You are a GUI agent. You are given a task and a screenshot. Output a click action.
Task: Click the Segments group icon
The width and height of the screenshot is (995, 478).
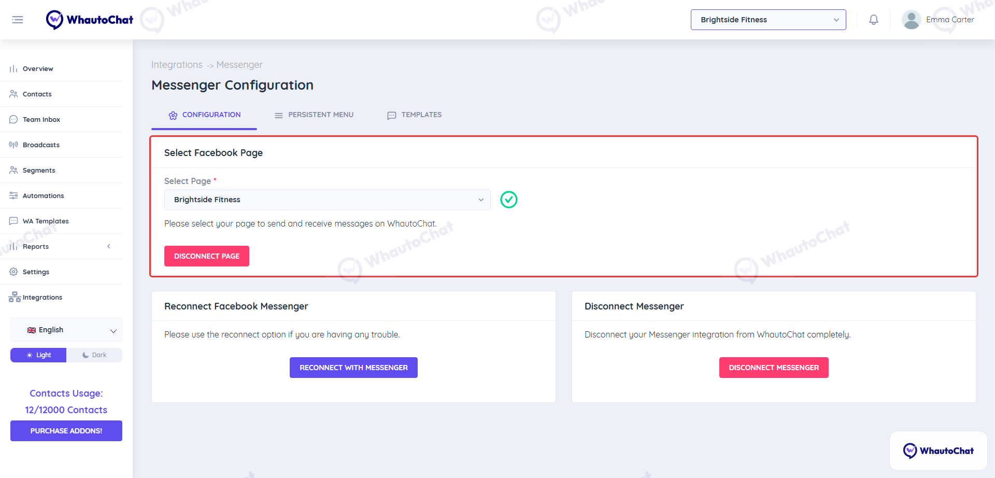click(13, 170)
